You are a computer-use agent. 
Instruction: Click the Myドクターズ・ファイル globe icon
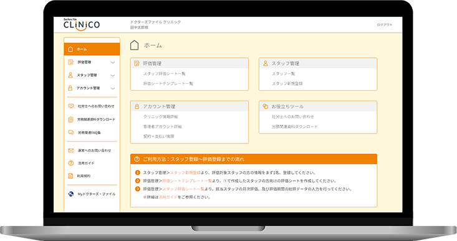point(71,194)
